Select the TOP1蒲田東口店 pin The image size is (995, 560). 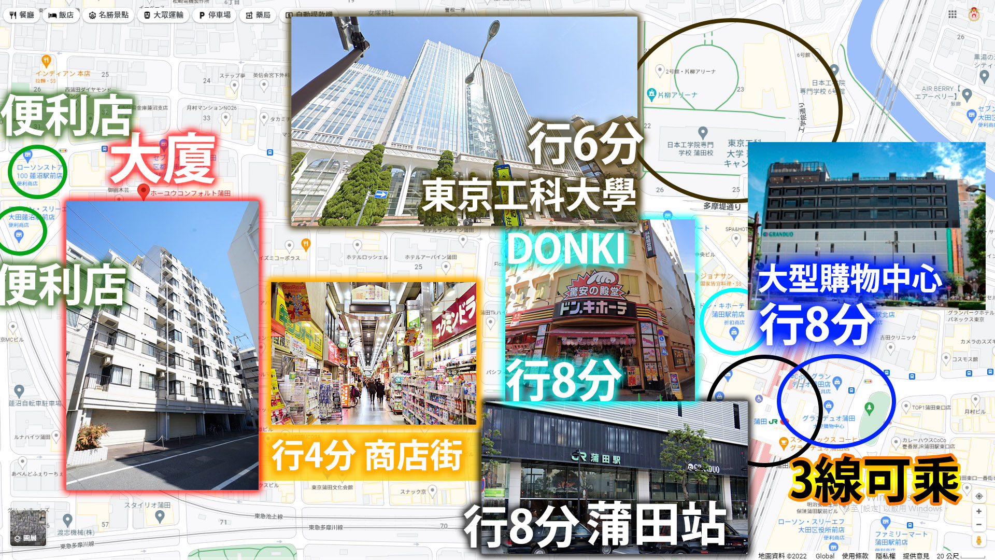(906, 406)
